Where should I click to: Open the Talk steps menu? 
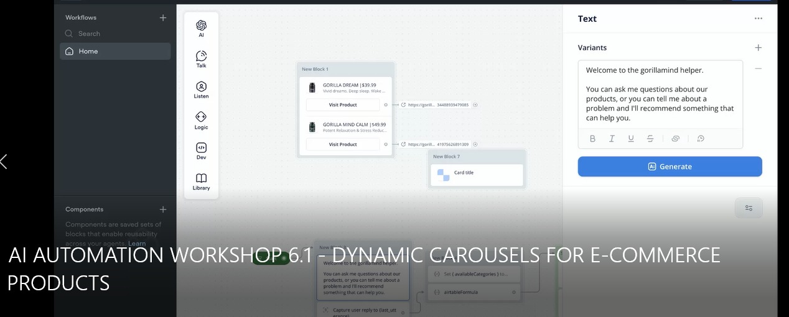[x=201, y=59]
